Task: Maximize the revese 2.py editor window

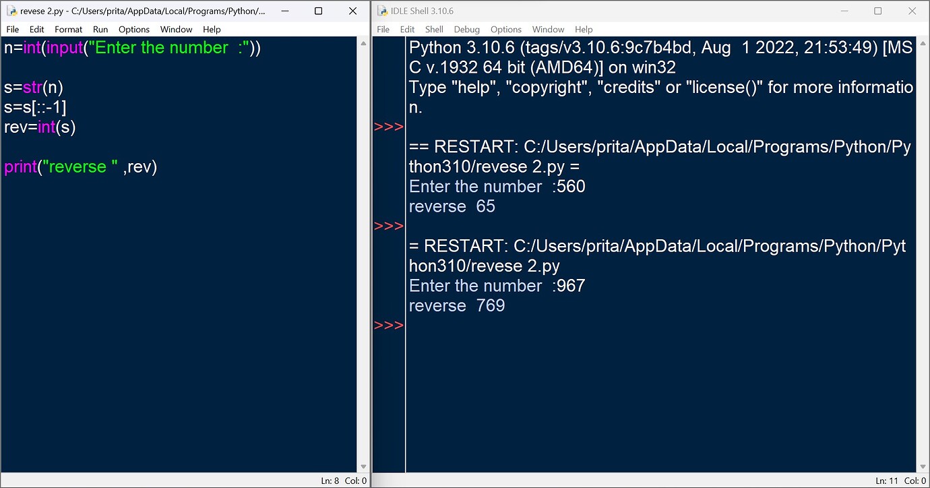Action: click(x=319, y=11)
